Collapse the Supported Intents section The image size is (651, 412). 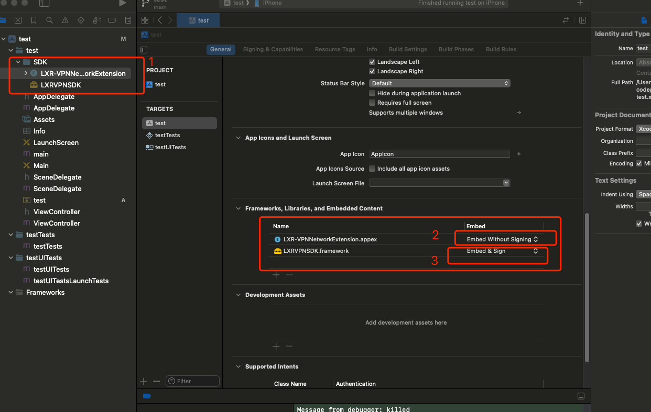click(238, 366)
